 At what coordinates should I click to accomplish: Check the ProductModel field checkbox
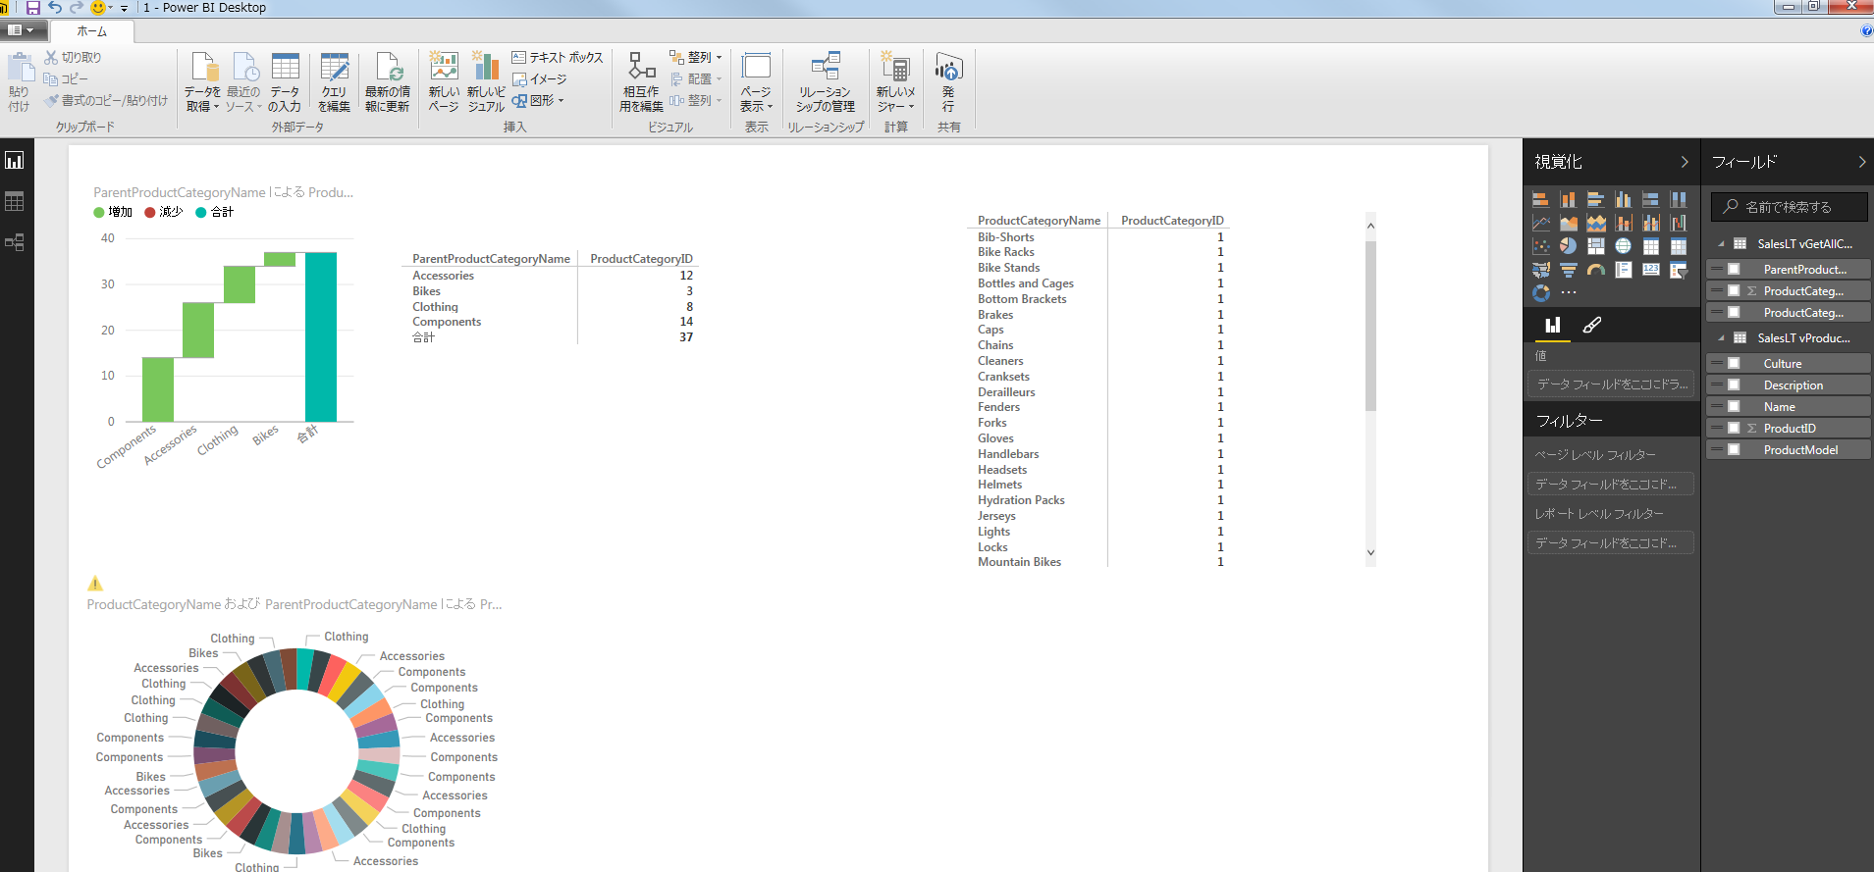pyautogui.click(x=1734, y=449)
